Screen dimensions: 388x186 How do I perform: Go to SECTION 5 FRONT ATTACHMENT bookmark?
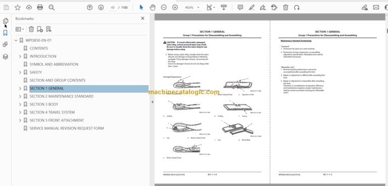(57, 120)
